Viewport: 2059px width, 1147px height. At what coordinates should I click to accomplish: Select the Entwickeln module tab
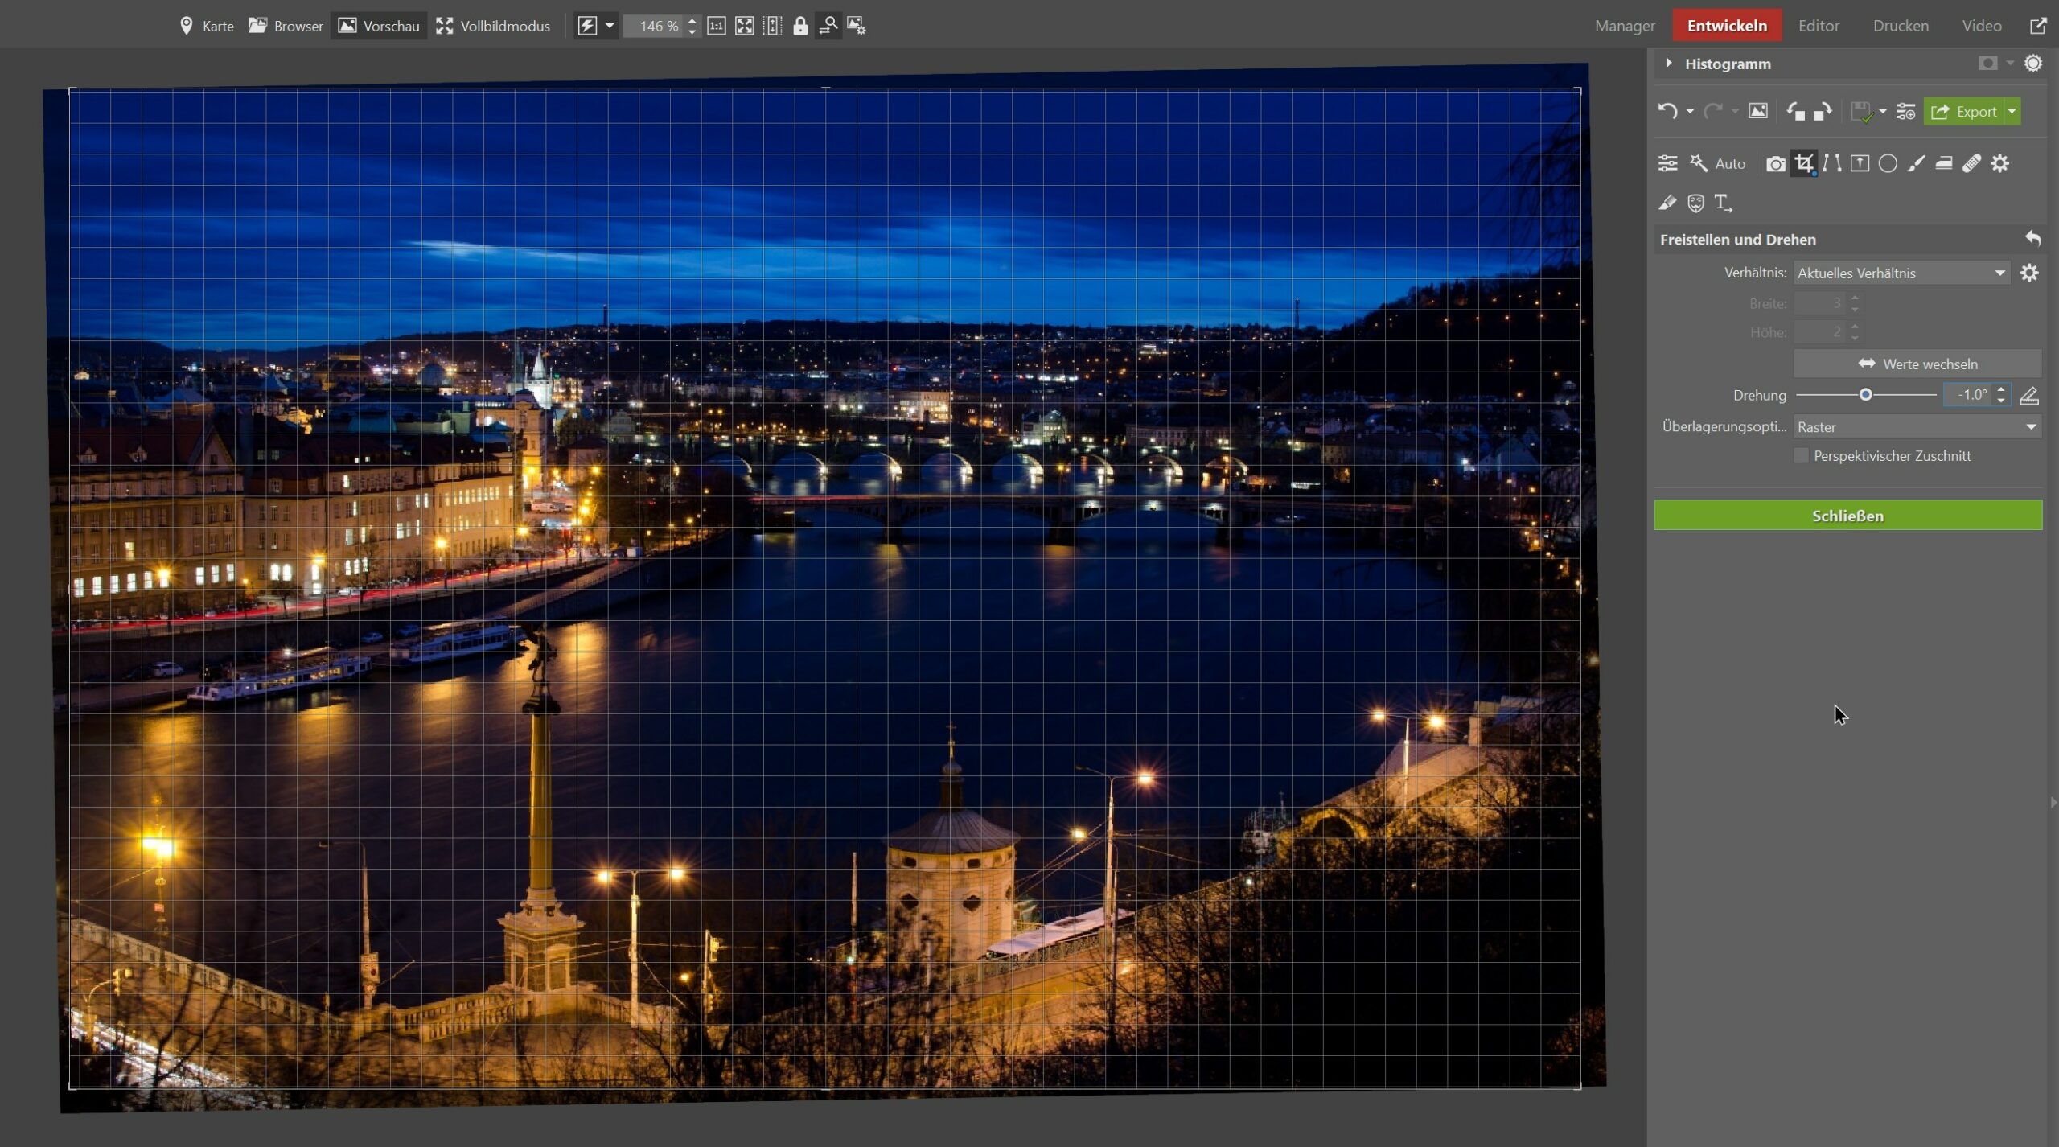1727,26
